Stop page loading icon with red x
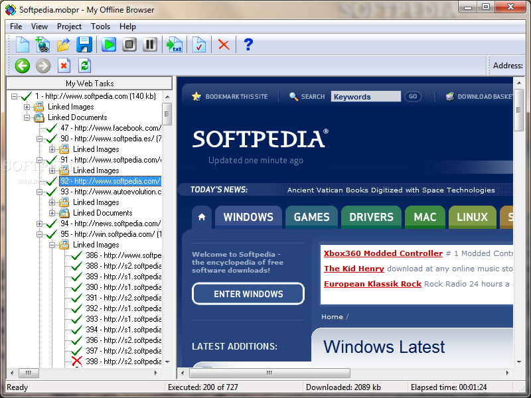The width and height of the screenshot is (531, 398). click(x=64, y=66)
